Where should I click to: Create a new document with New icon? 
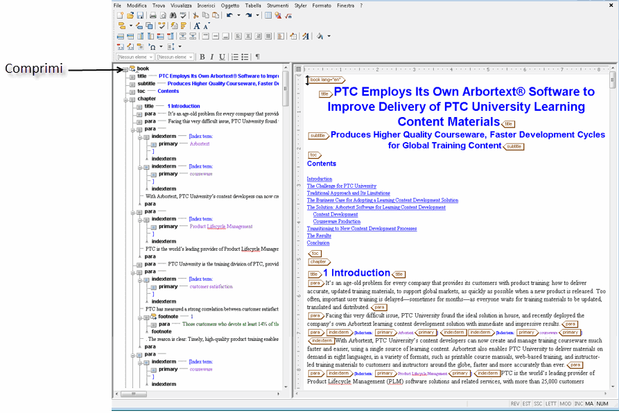(x=120, y=15)
